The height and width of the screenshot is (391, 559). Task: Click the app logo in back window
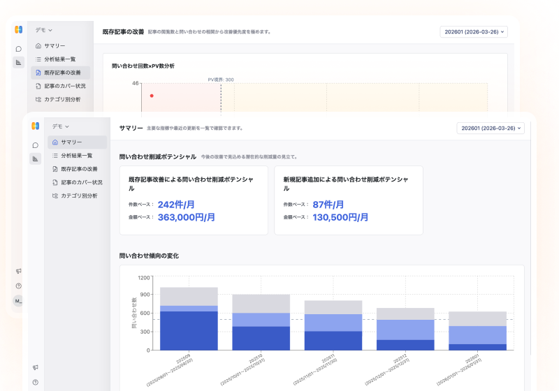[19, 29]
